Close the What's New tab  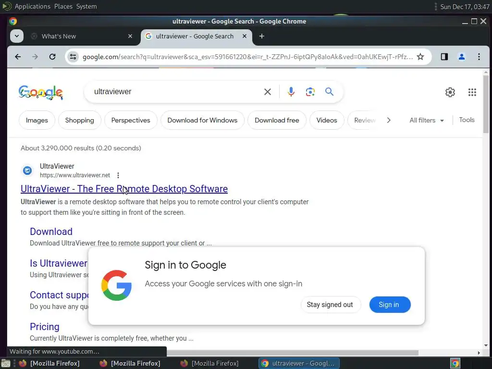click(x=130, y=37)
